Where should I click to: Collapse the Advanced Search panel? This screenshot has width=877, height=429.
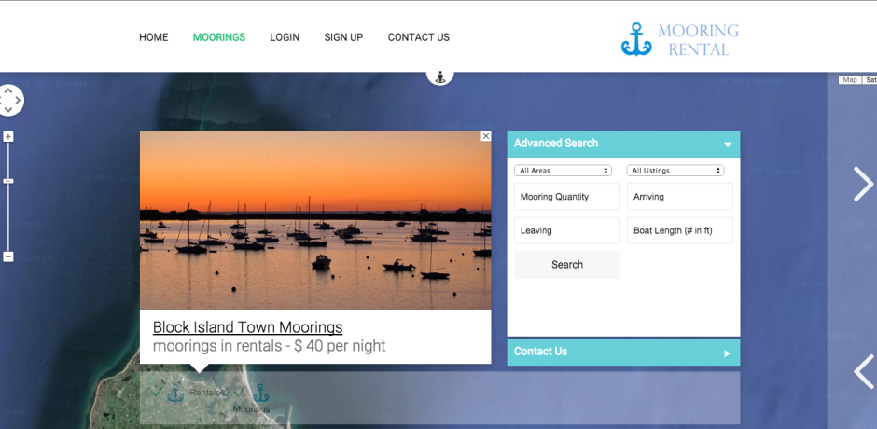(727, 145)
